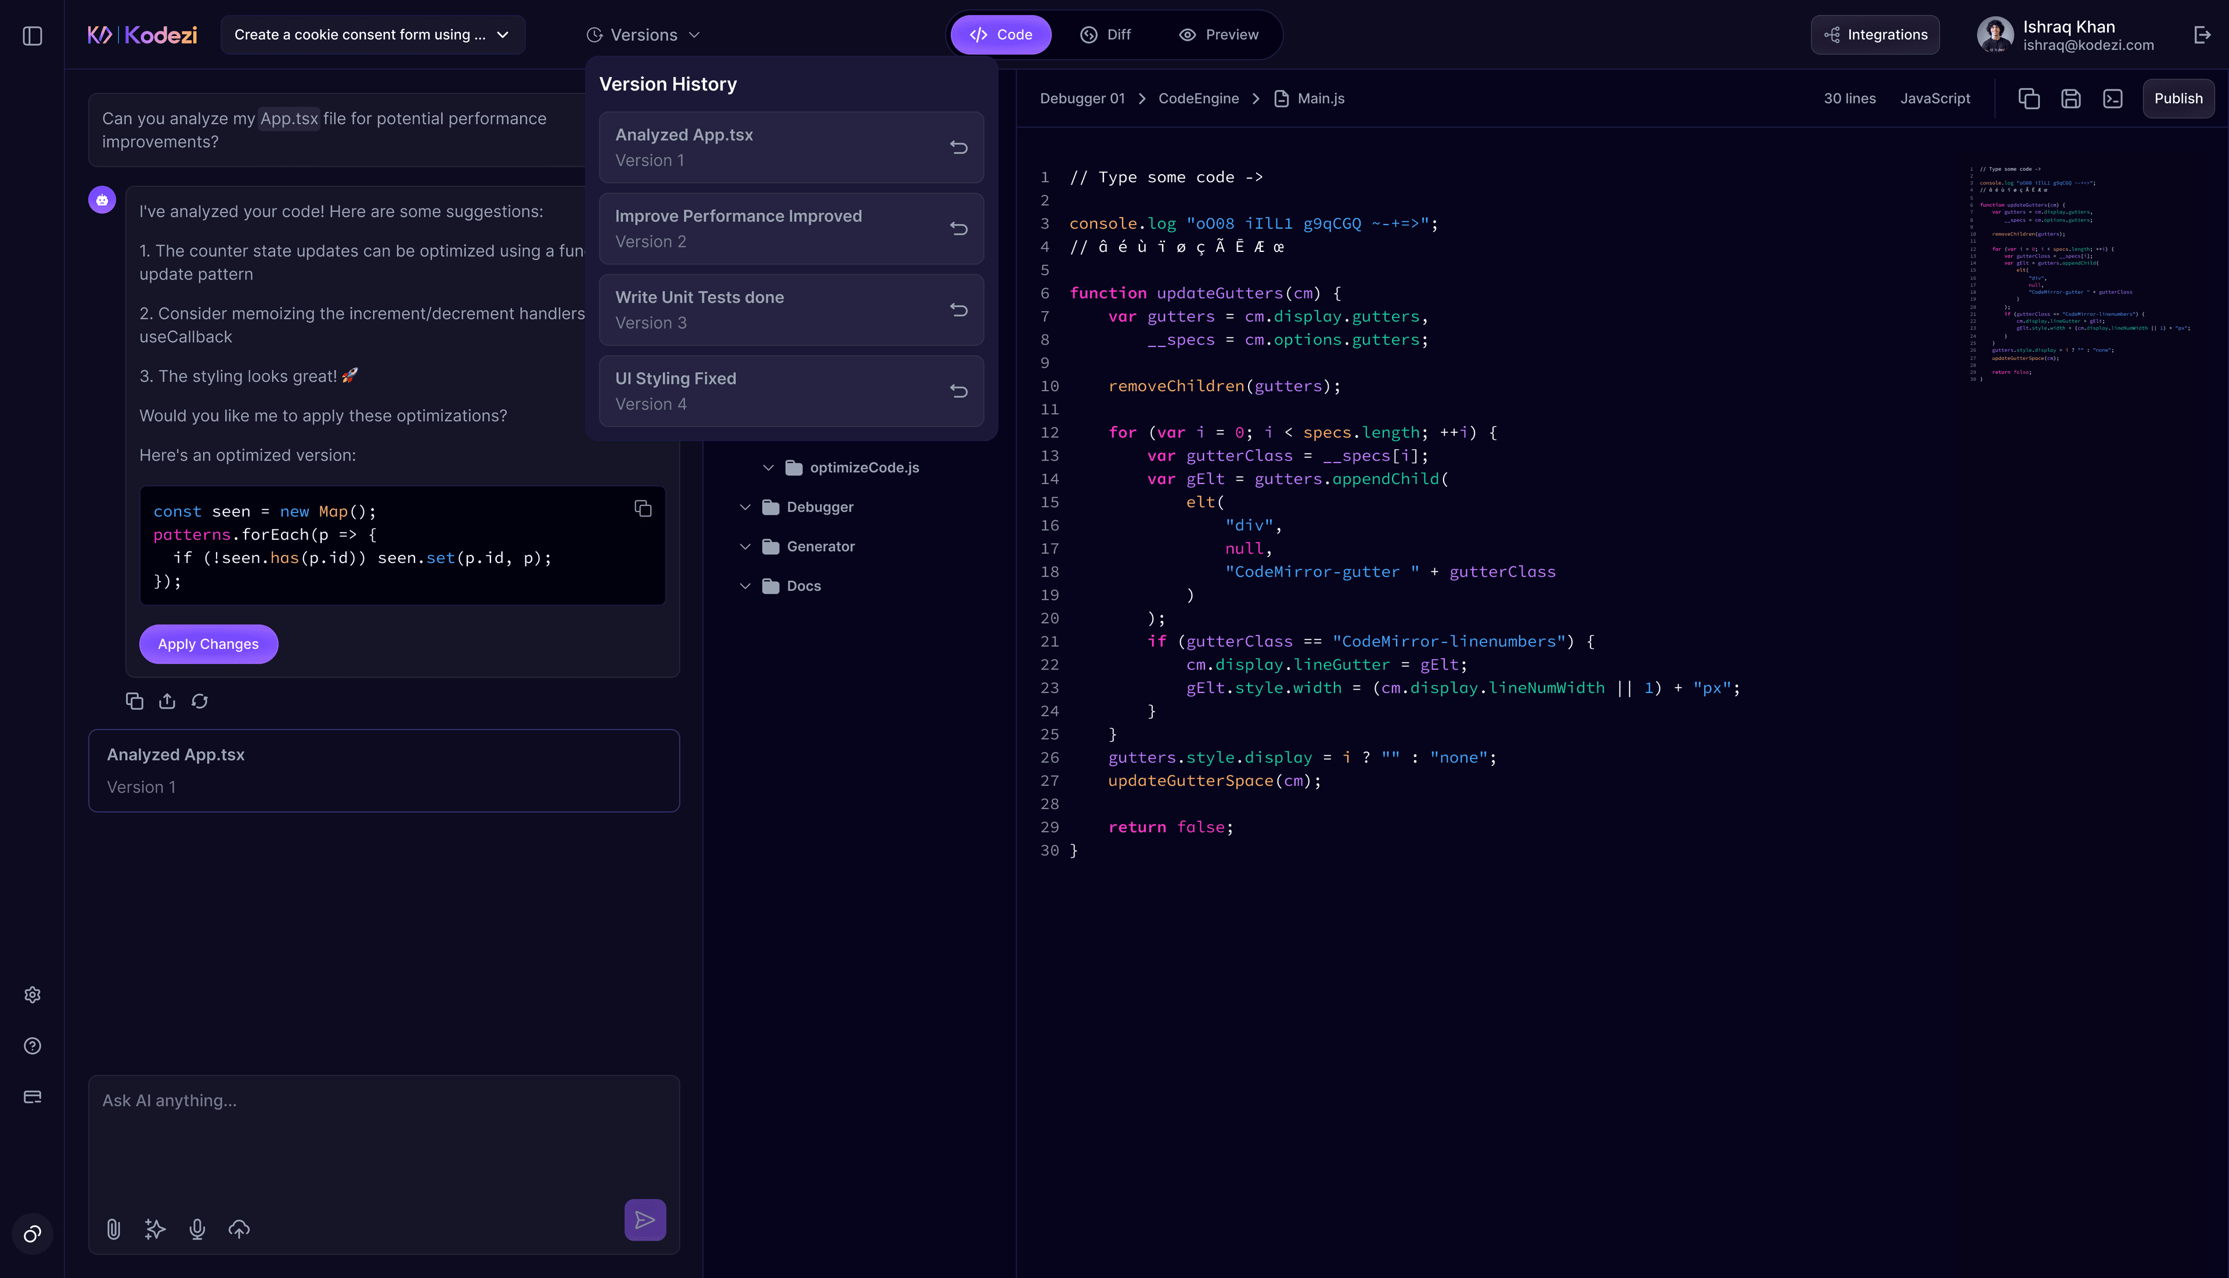Regenerate the AI response
Screen dimensions: 2229x1278
point(200,701)
